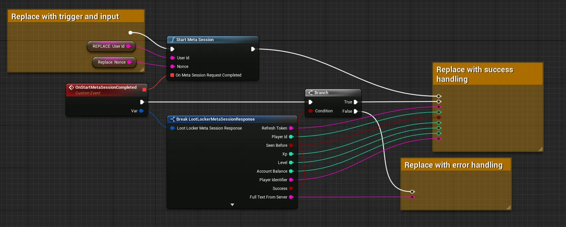Click the On Meta Session Request Completed delegate pin
Viewport: 566px width, 227px height.
click(172, 75)
